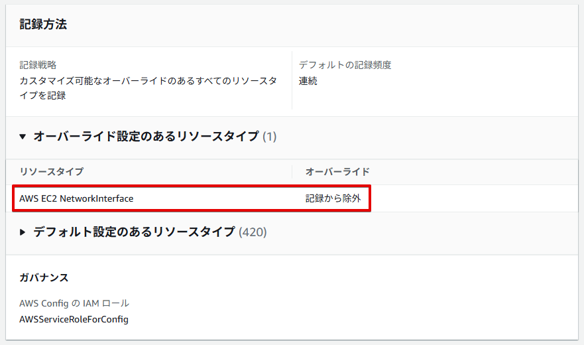The image size is (584, 345).
Task: Click the オーバーライド設定のあるリソースタイプ (1) heading
Action: coord(155,137)
